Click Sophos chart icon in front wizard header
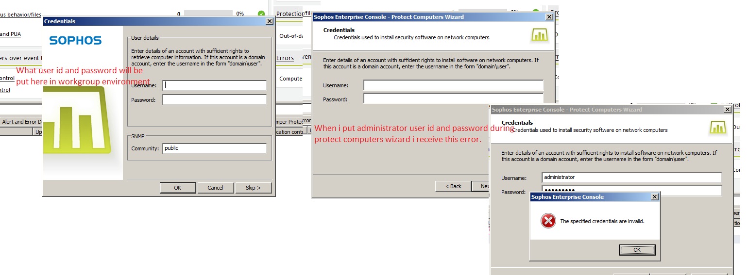 click(x=718, y=127)
